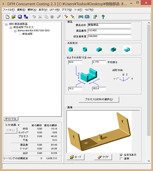Collapse the ABS 射出成形品 tree node
This screenshot has height=171, width=153.
(x=6, y=24)
